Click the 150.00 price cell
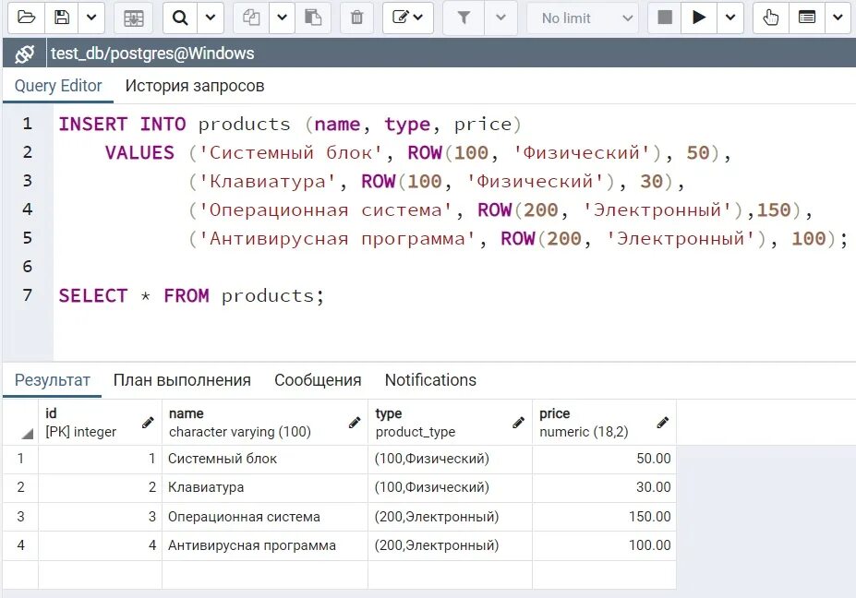This screenshot has width=856, height=598. click(x=604, y=516)
